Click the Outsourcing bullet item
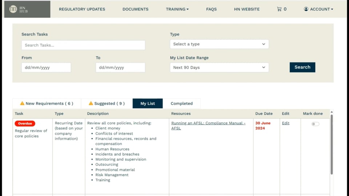The width and height of the screenshot is (349, 196). tap(107, 164)
